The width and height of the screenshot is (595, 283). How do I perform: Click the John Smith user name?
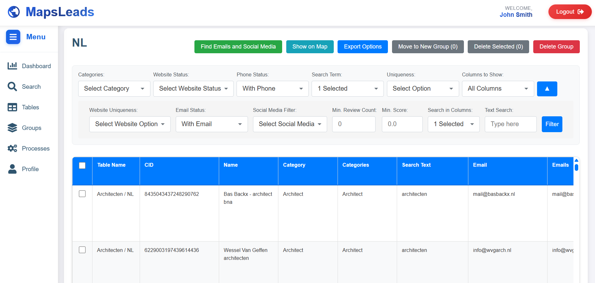coord(516,15)
